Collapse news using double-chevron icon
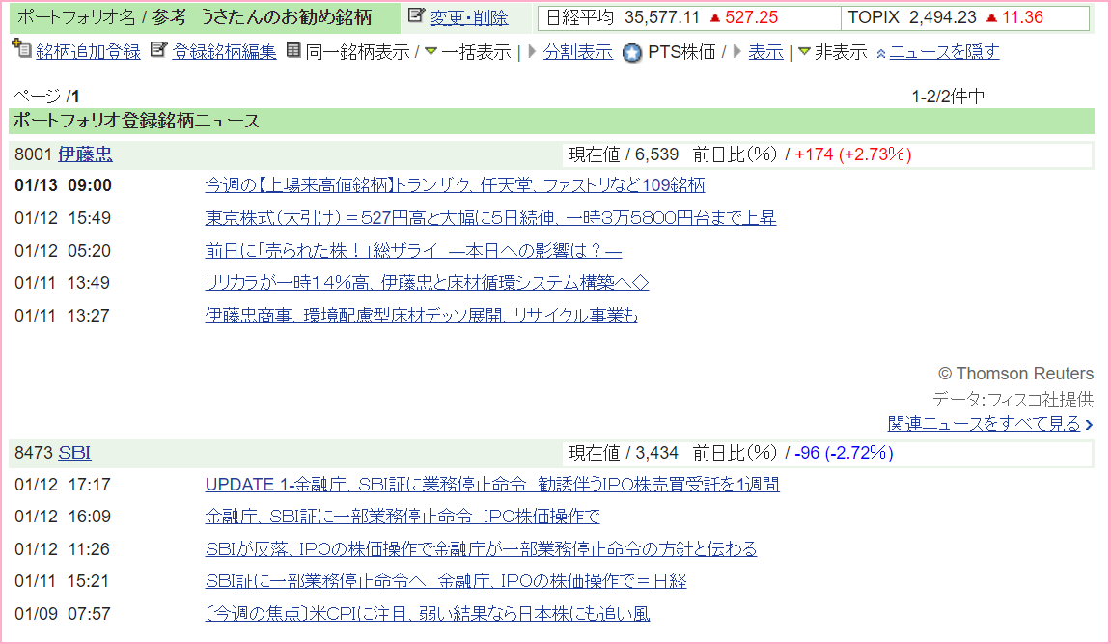1111x644 pixels. click(x=880, y=54)
